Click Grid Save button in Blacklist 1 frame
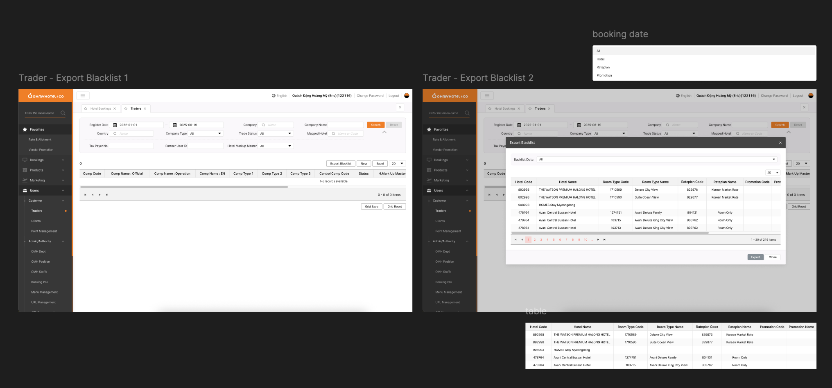This screenshot has width=832, height=388. [x=371, y=207]
